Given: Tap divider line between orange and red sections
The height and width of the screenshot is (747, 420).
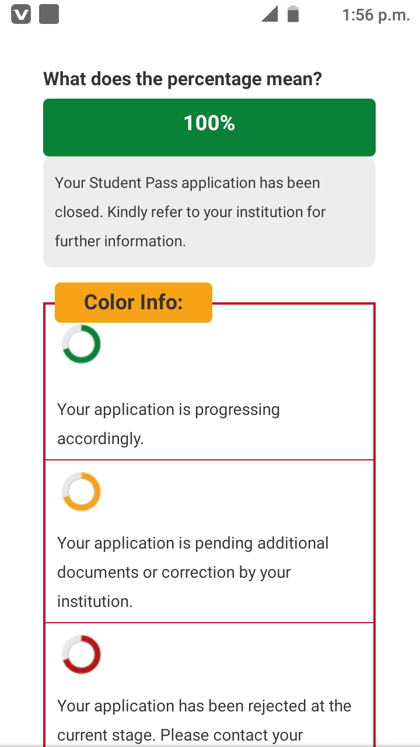Looking at the screenshot, I should point(209,623).
